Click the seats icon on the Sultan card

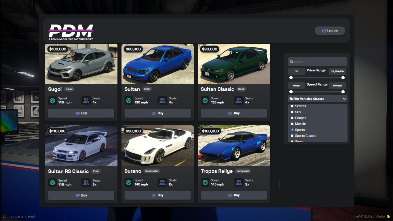(162, 101)
